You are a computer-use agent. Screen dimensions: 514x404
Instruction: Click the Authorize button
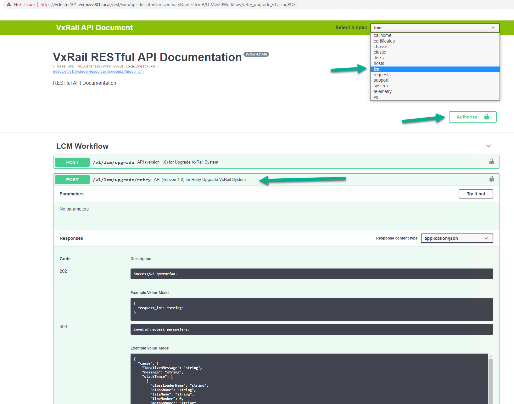pyautogui.click(x=472, y=117)
